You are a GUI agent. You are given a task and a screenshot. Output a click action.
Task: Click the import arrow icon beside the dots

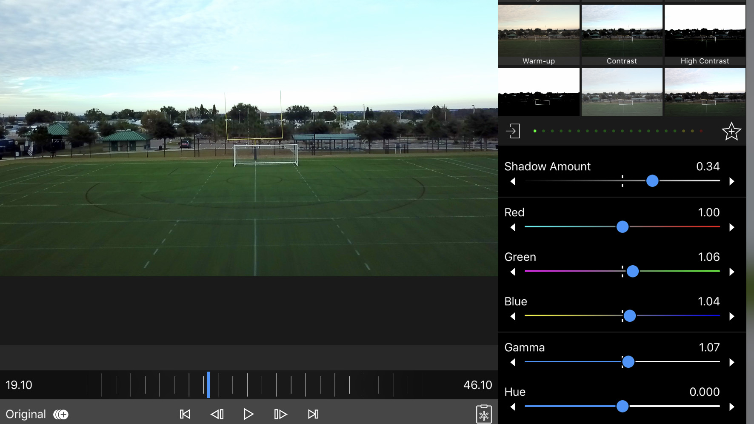click(x=513, y=131)
